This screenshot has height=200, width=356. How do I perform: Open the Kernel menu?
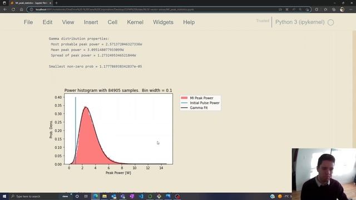click(x=135, y=22)
